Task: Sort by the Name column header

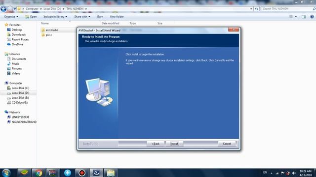Action: pyautogui.click(x=45, y=23)
